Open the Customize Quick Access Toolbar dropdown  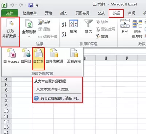tap(37, 5)
